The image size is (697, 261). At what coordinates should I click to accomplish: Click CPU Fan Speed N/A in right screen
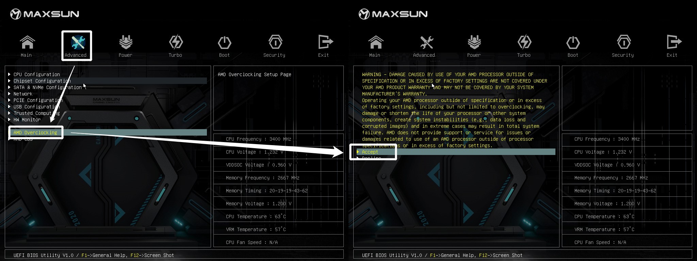pos(600,242)
